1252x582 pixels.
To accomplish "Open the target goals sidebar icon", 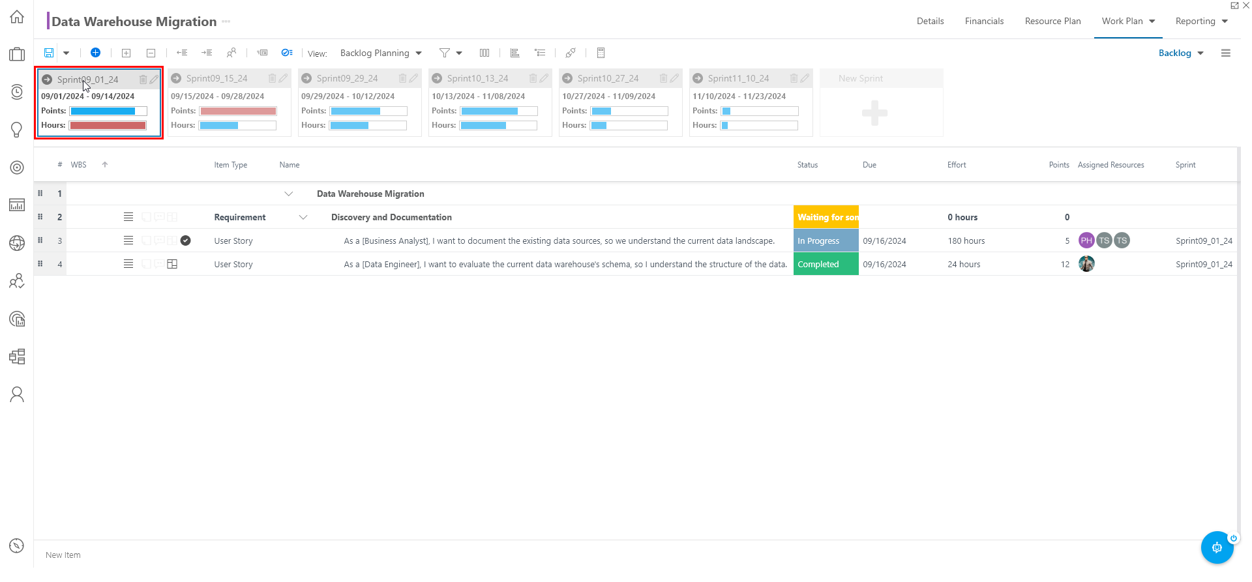I will tap(17, 167).
